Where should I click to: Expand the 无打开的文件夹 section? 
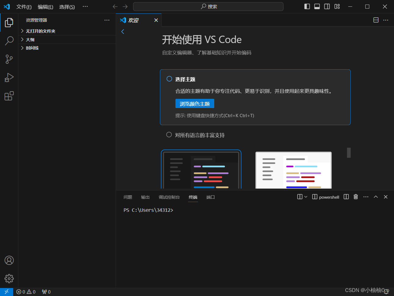point(67,31)
